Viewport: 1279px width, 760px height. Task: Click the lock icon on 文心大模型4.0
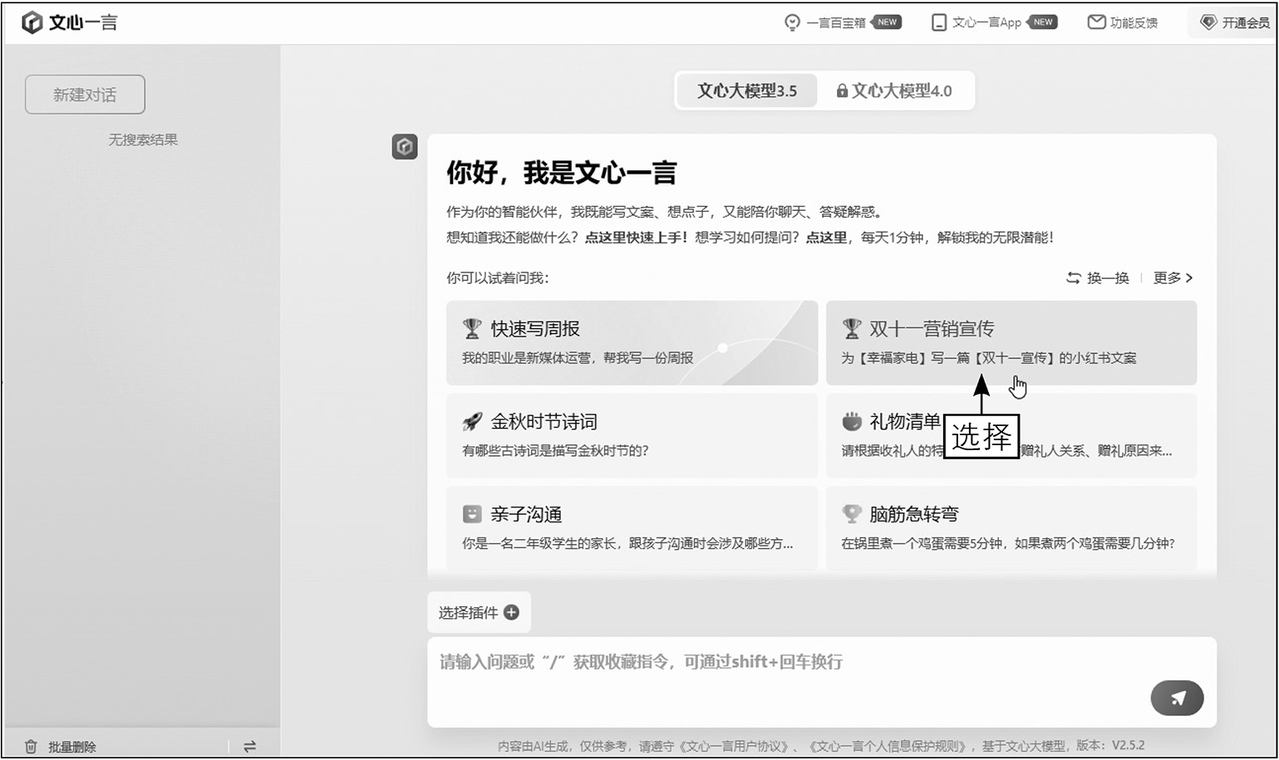pos(842,91)
